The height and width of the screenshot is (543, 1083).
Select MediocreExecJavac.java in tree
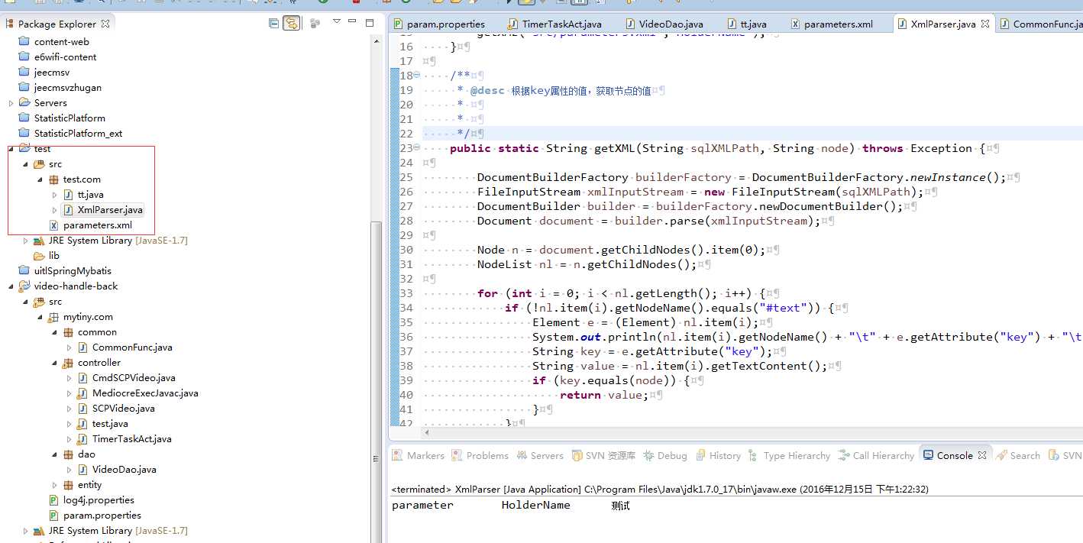(145, 393)
